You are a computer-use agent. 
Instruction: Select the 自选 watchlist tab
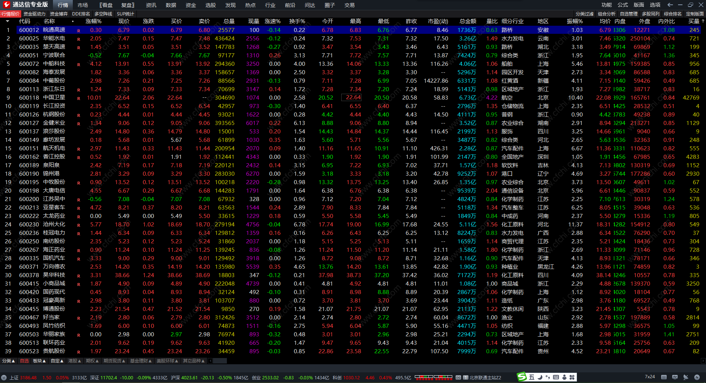click(x=24, y=361)
